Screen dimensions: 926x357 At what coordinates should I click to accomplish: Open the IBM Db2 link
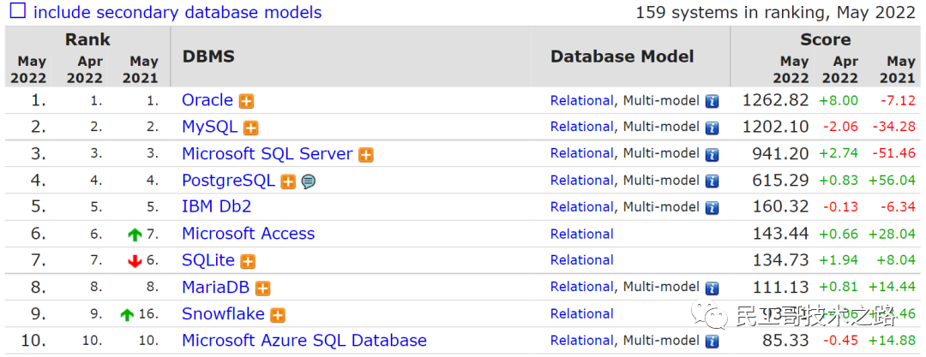tap(216, 206)
